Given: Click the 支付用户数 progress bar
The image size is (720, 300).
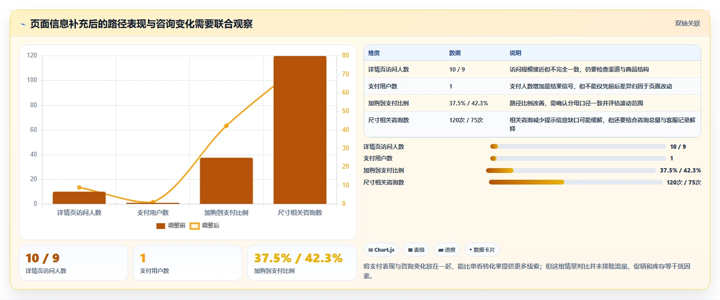Looking at the screenshot, I should click(x=578, y=158).
